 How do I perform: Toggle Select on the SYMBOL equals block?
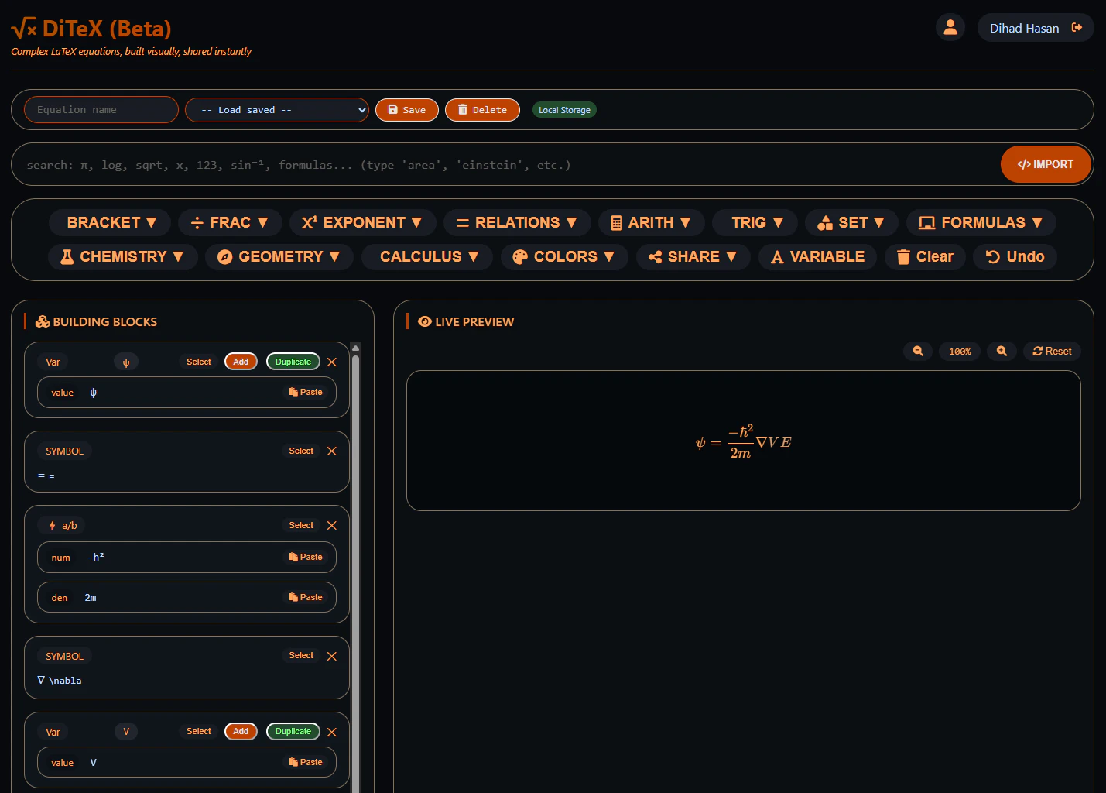pyautogui.click(x=300, y=450)
